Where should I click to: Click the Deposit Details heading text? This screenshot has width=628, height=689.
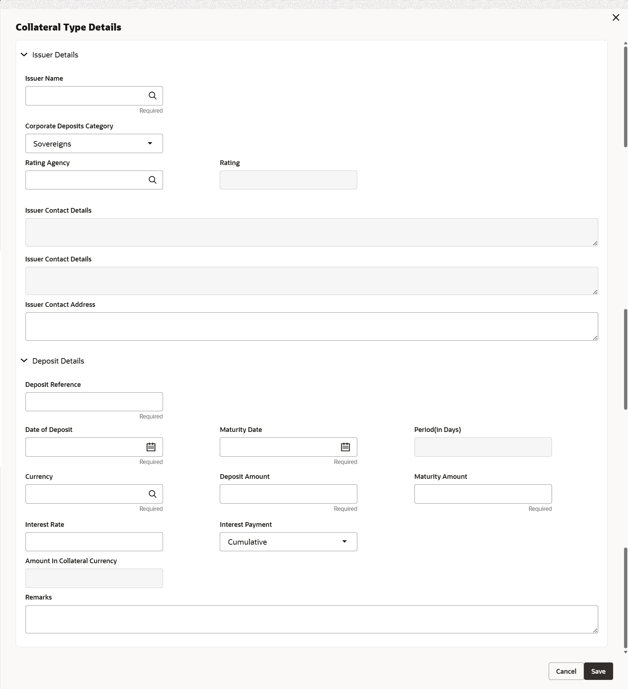(x=58, y=361)
